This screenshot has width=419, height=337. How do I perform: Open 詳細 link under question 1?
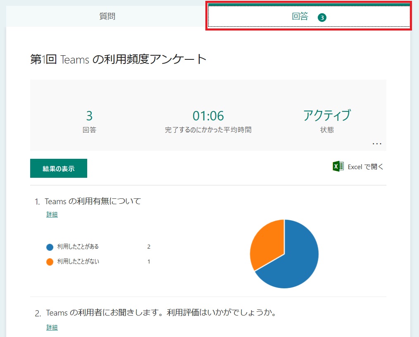tap(52, 214)
